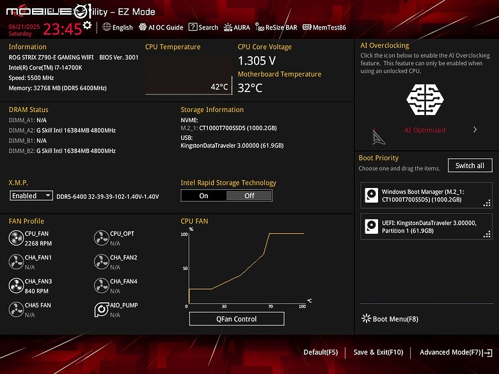Click CPU_FAN 2268 RPM reading
The width and height of the screenshot is (499, 374).
pos(38,244)
